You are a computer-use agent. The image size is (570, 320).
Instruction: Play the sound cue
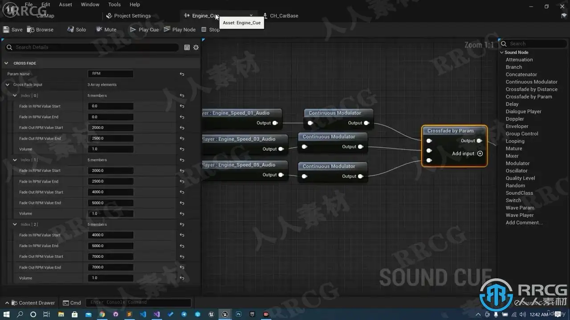pos(144,30)
